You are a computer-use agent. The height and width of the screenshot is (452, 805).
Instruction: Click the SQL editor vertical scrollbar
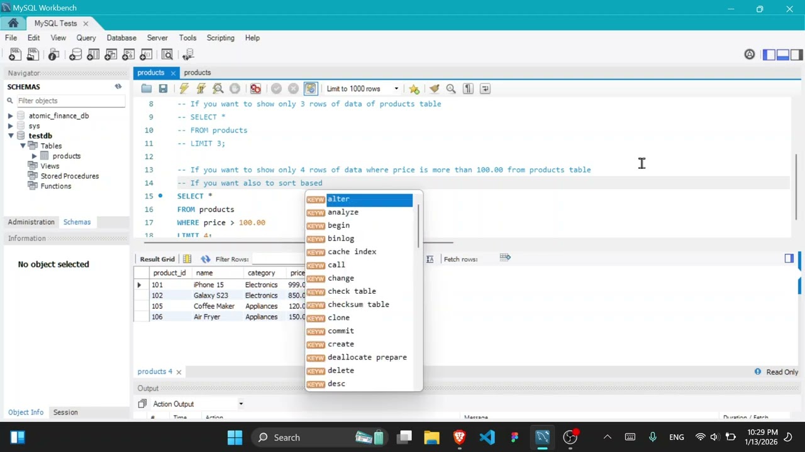[x=797, y=188]
